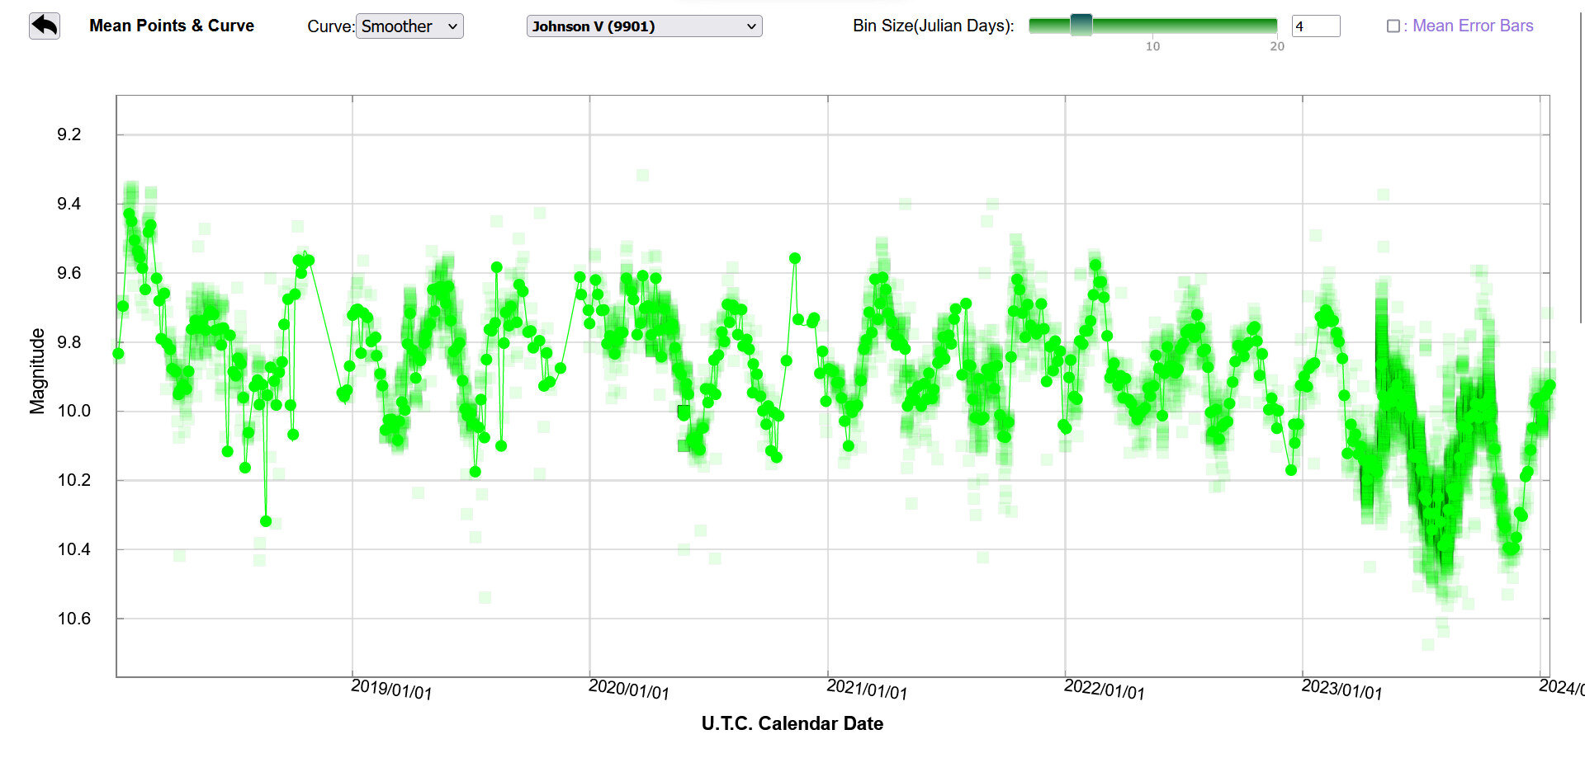Click the 'Bin Size(Julian Days):' label
The image size is (1585, 758).
pyautogui.click(x=934, y=26)
